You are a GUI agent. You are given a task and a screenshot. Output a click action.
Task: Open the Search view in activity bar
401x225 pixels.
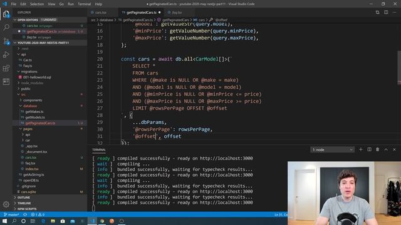tap(6, 27)
